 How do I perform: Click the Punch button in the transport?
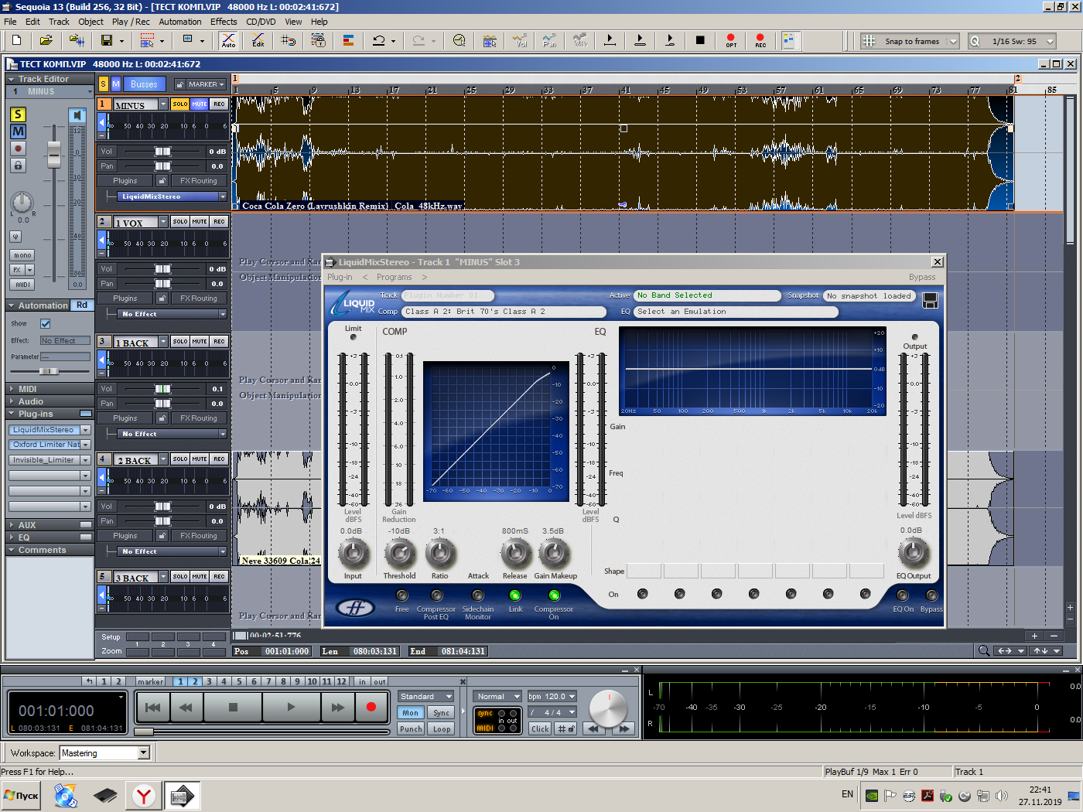coord(411,728)
